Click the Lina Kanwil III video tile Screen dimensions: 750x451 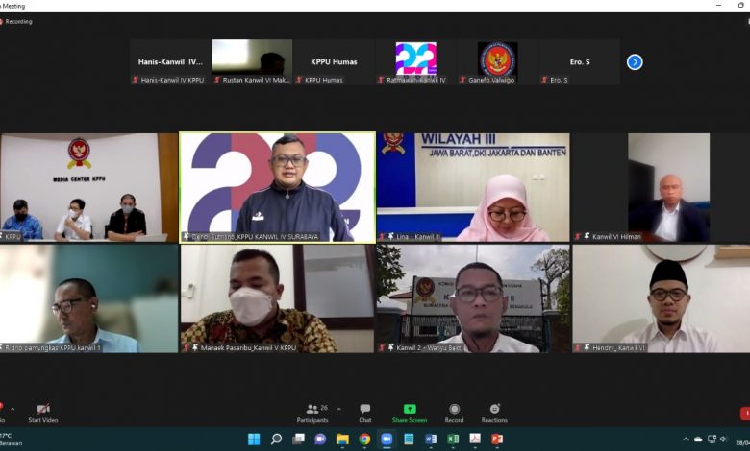(473, 187)
